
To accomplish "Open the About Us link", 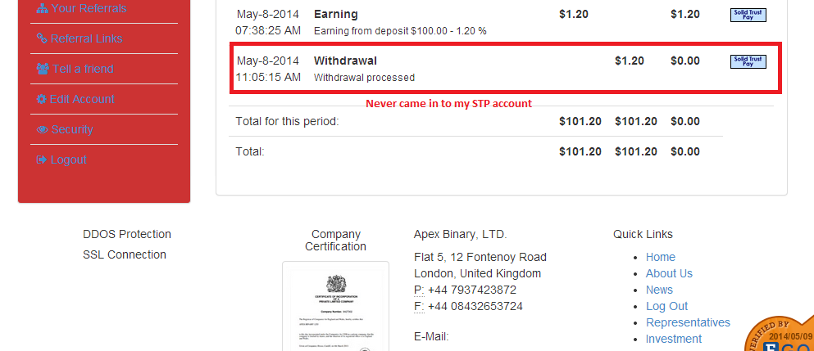I will 669,273.
